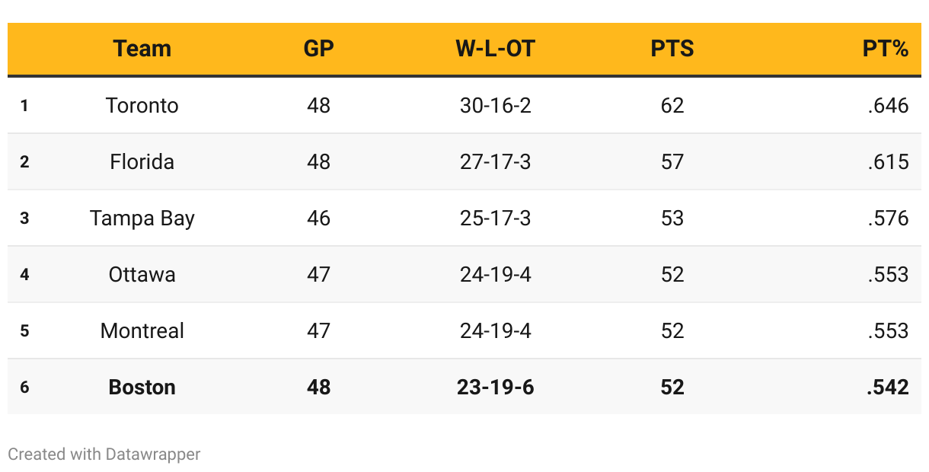Click the GP column header
Screen dimensions: 929x472
[318, 49]
